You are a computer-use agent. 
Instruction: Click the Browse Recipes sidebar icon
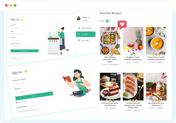pos(79,28)
